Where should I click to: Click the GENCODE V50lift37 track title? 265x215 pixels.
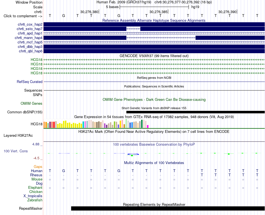coord(154,56)
